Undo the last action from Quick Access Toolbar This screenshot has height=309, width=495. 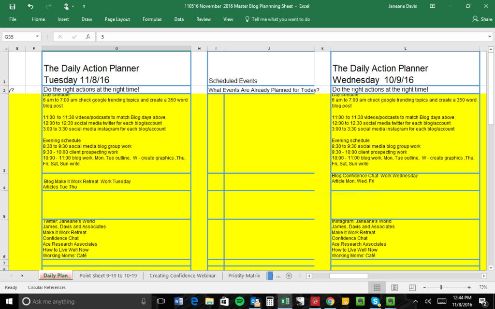pos(30,7)
